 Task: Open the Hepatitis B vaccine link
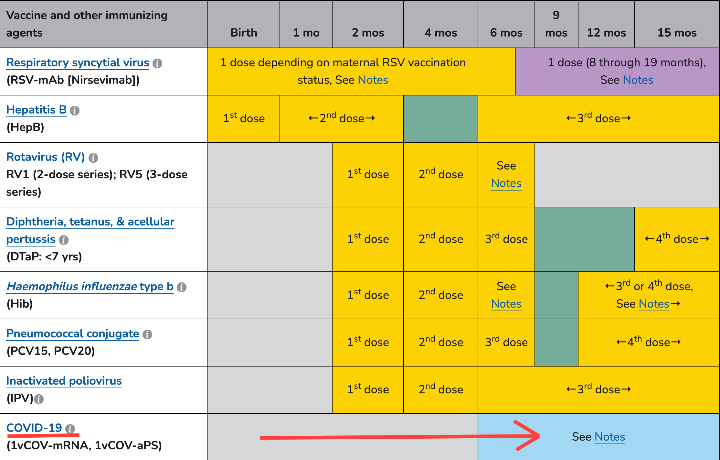coord(37,110)
